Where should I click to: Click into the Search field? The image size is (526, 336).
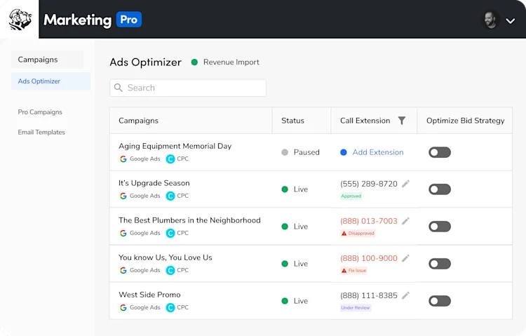click(188, 88)
